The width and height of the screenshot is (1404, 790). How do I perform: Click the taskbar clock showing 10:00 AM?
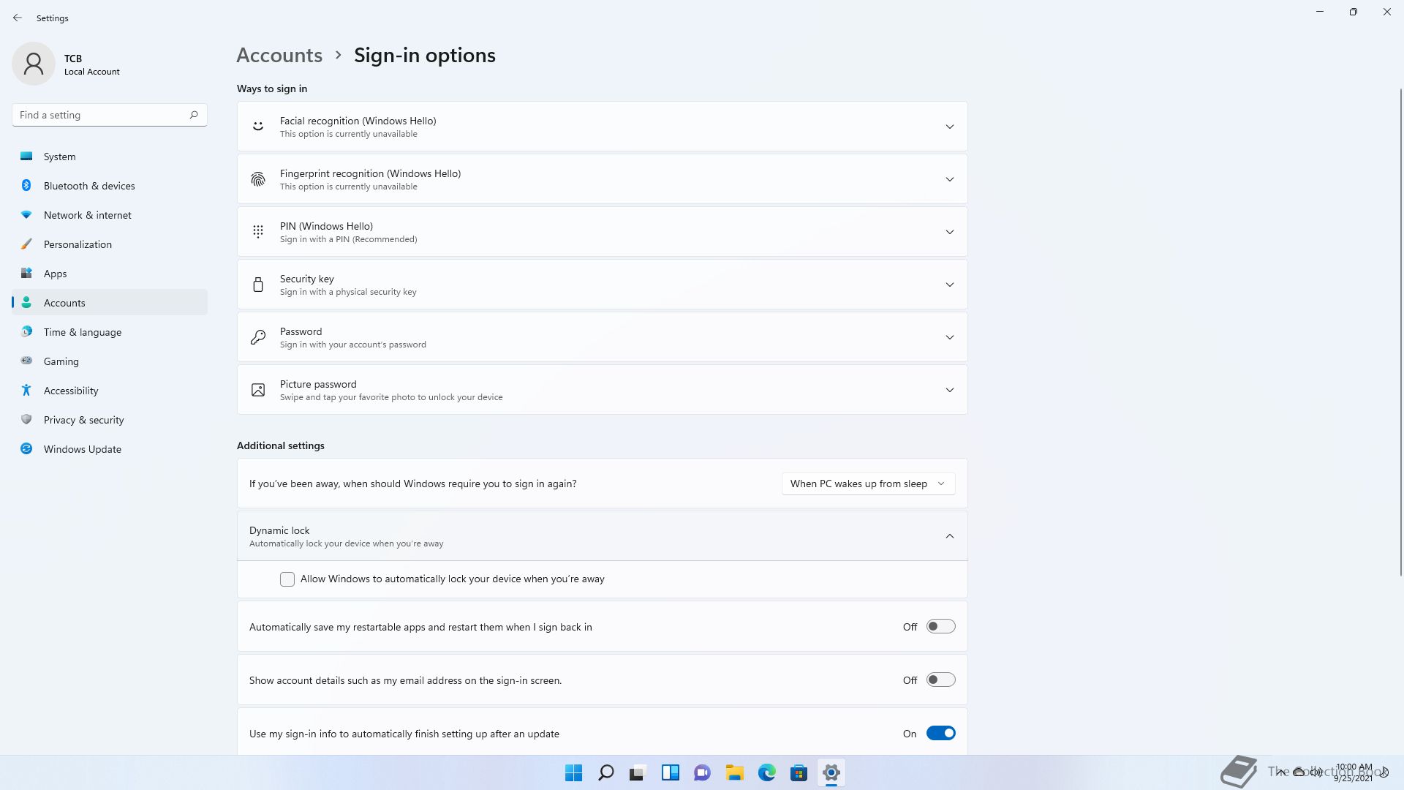[x=1354, y=772]
